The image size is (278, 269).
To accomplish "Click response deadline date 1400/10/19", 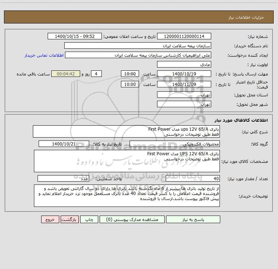I will (x=184, y=74).
